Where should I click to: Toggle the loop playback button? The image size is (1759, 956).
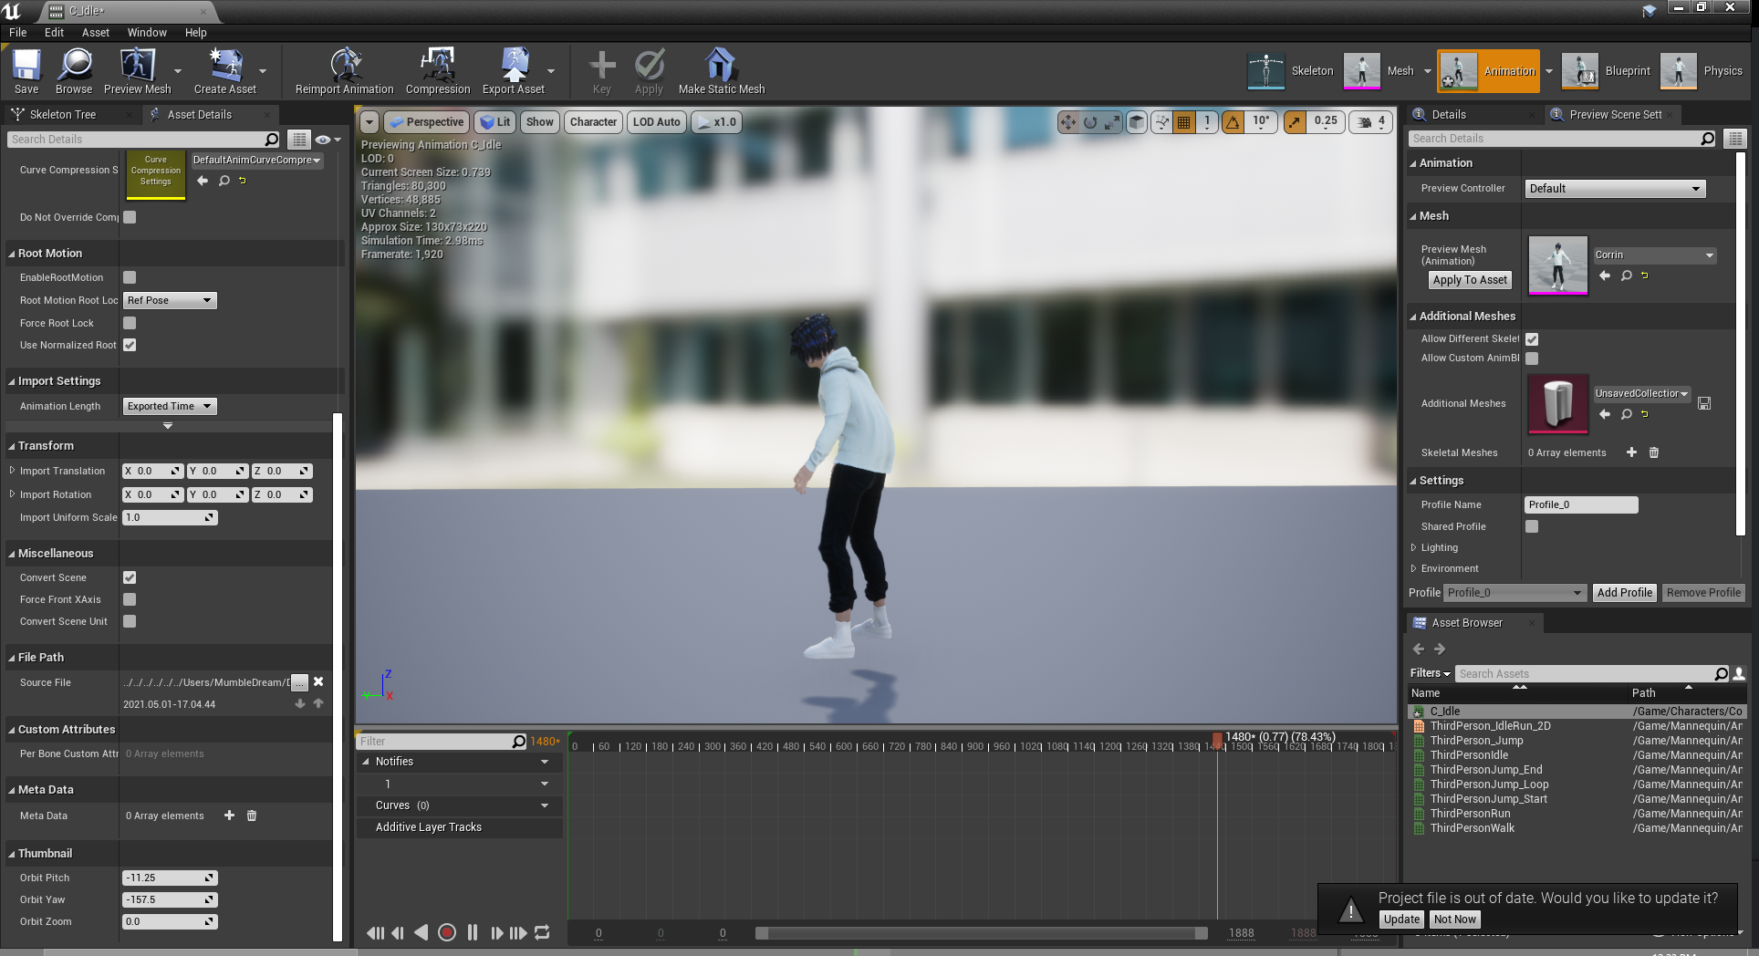[542, 932]
